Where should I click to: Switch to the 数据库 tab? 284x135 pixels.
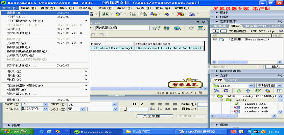click(219, 26)
